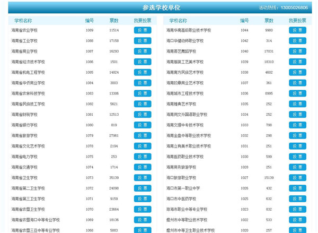Screen dimensions: 318x233
Task: Cast a vote for 海南省民族技工学校
Action: point(143,104)
